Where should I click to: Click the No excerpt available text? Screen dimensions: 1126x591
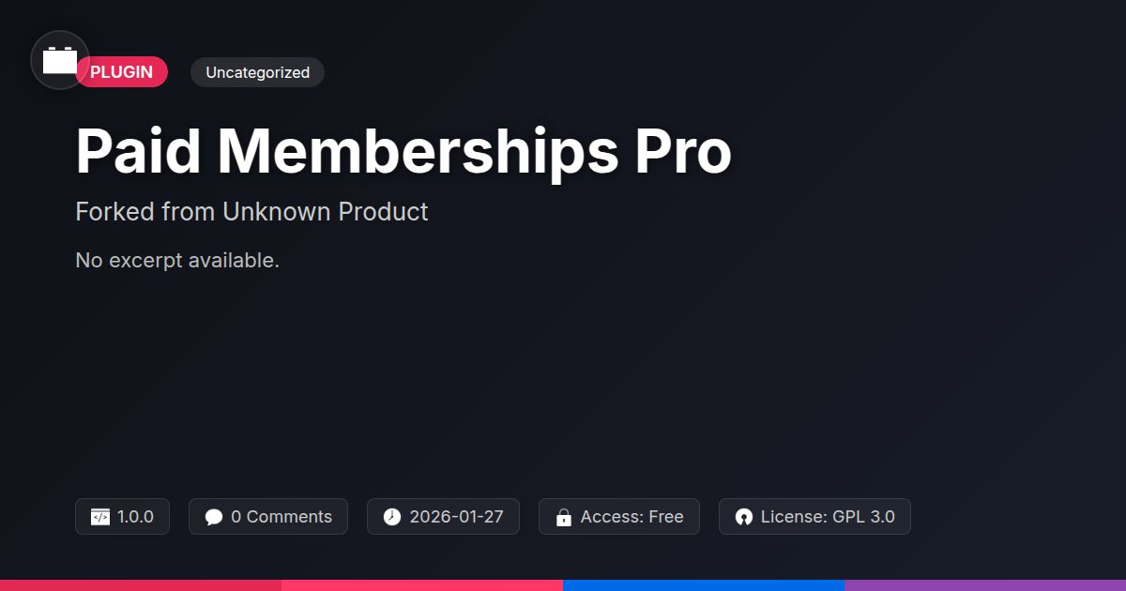(x=177, y=260)
